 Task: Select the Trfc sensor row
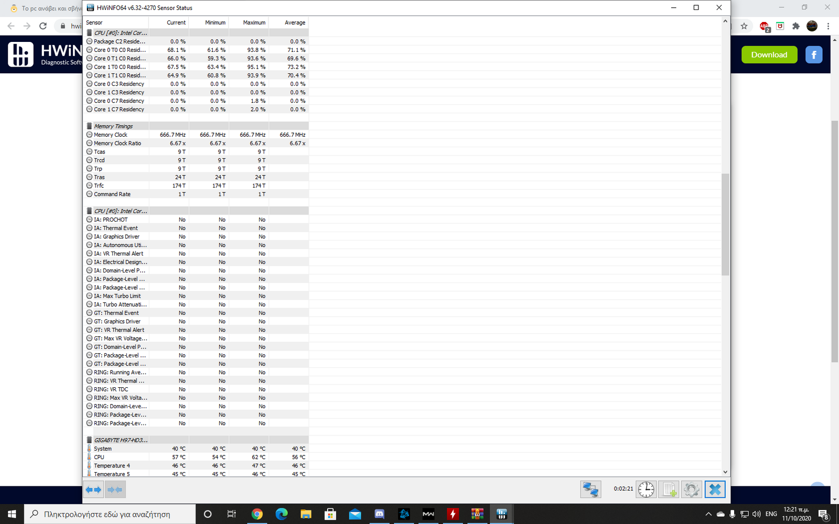pos(196,185)
